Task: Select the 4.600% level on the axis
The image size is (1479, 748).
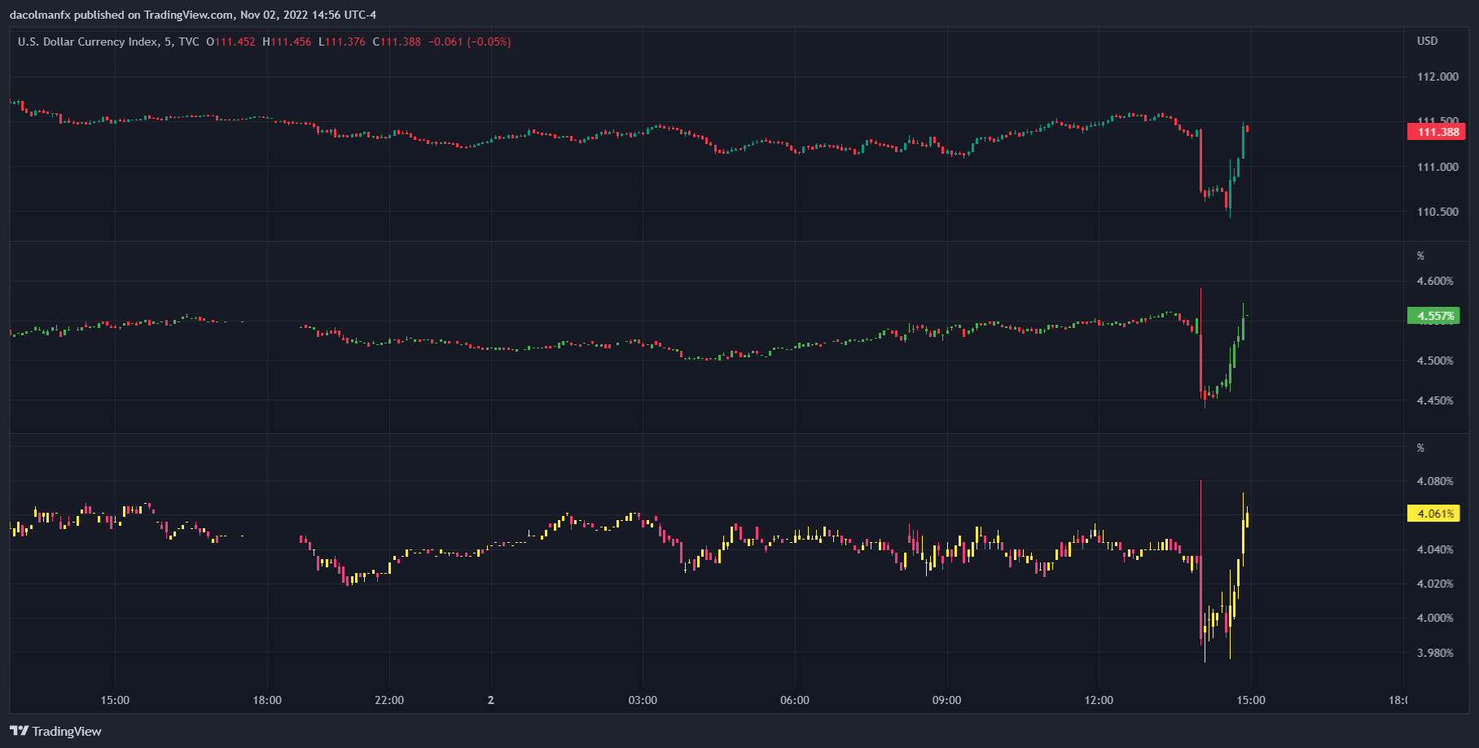Action: click(1434, 281)
